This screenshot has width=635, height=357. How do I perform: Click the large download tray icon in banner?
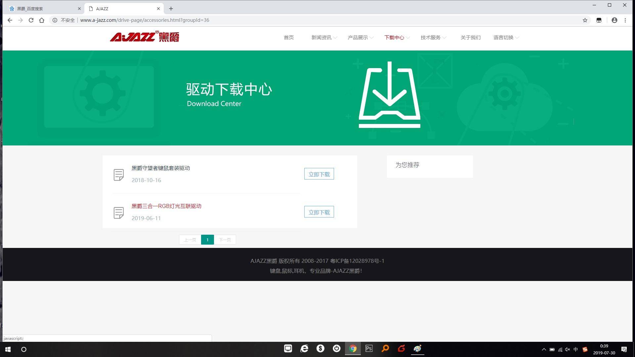pyautogui.click(x=390, y=95)
